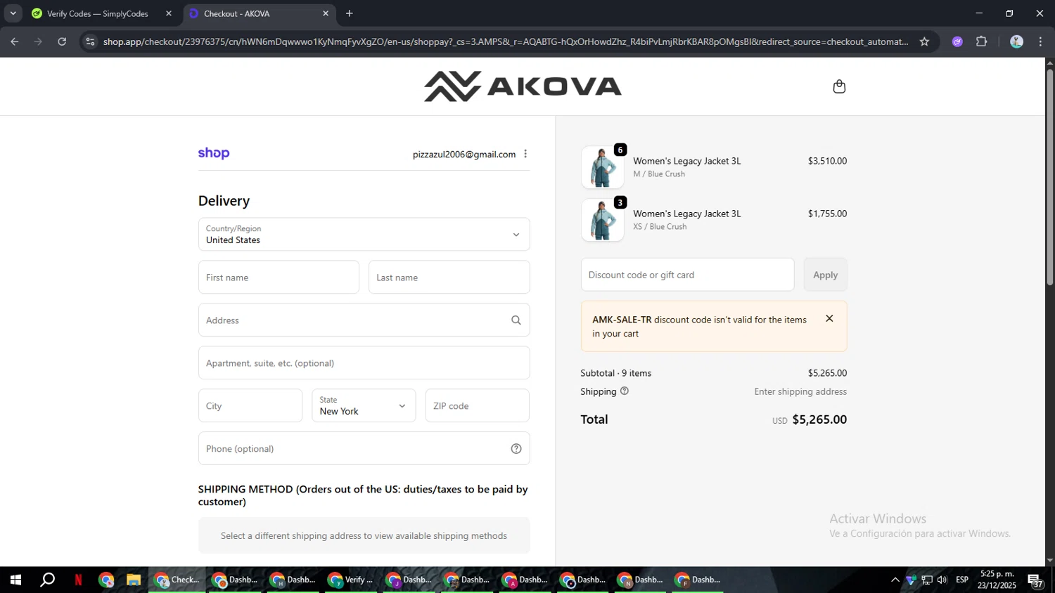
Task: Close the Checkout - AKOVA tab
Action: point(326,13)
